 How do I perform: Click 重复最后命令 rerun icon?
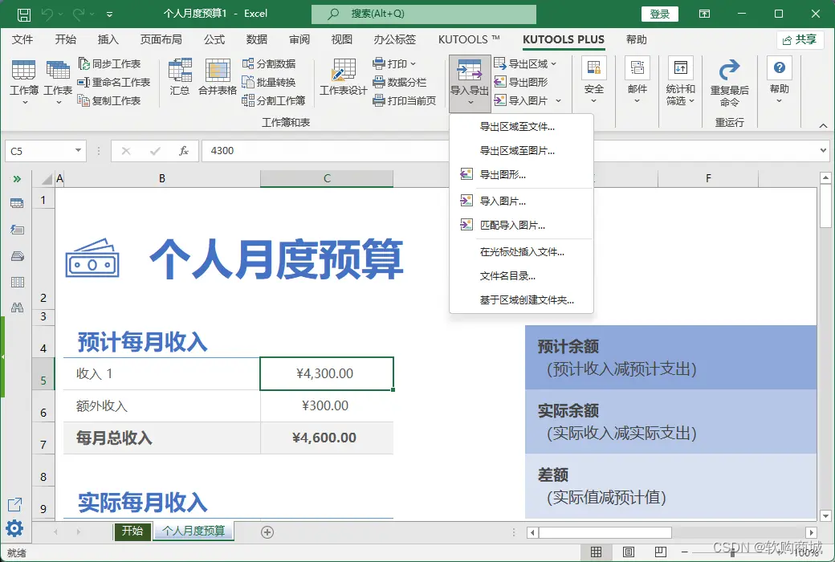tap(730, 81)
